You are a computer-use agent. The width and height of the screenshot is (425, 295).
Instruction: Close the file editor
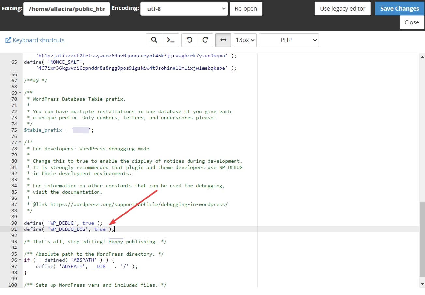pyautogui.click(x=412, y=22)
